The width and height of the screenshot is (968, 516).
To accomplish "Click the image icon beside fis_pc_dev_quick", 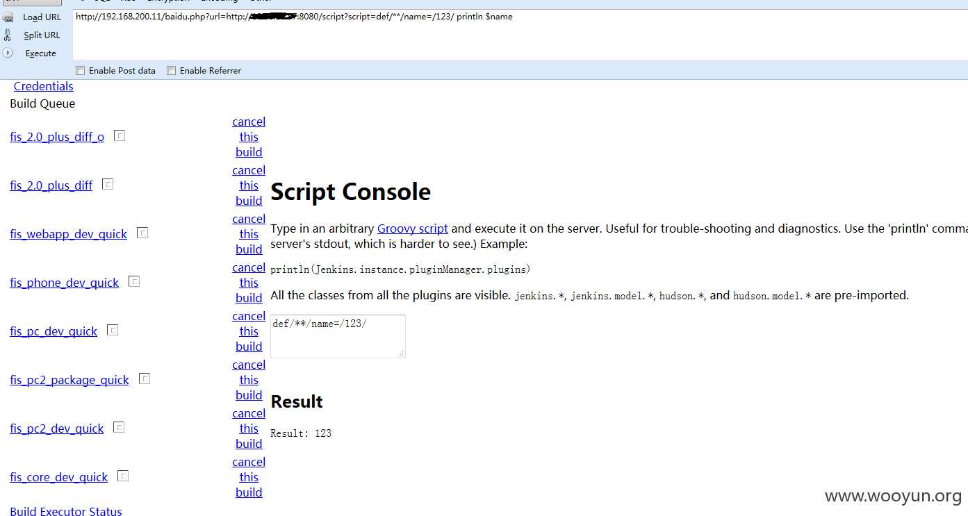I will (113, 330).
